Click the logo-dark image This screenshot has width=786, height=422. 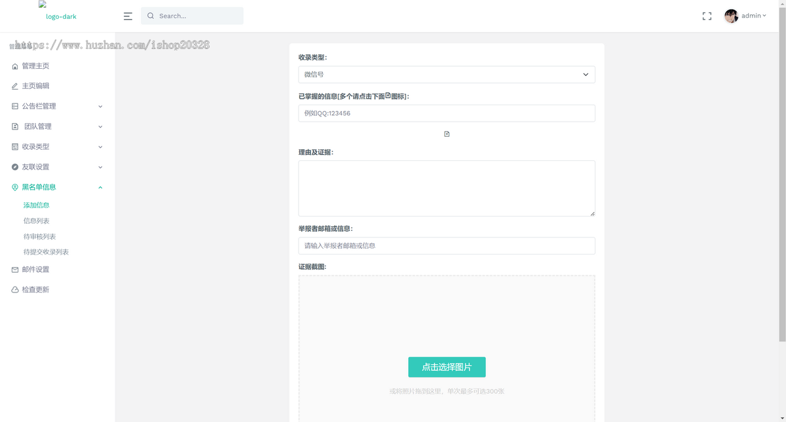pos(58,11)
